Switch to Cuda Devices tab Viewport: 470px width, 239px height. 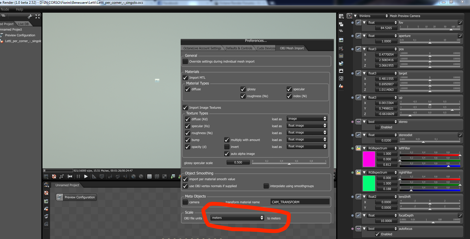coord(266,48)
